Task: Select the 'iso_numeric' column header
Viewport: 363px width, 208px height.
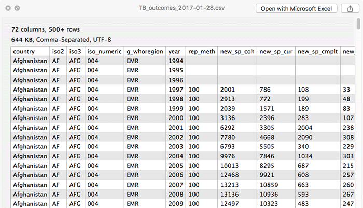Action: click(104, 51)
